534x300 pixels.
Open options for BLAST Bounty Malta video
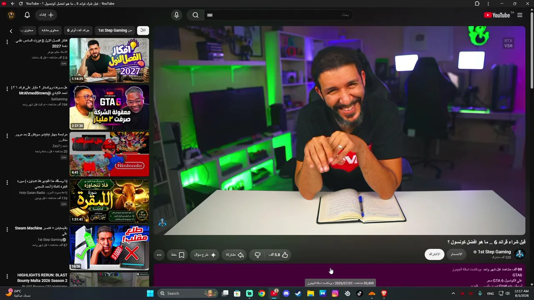pos(7,277)
